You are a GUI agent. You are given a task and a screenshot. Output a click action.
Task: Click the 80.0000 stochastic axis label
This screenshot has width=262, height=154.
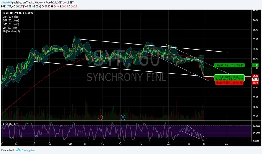click(256, 126)
